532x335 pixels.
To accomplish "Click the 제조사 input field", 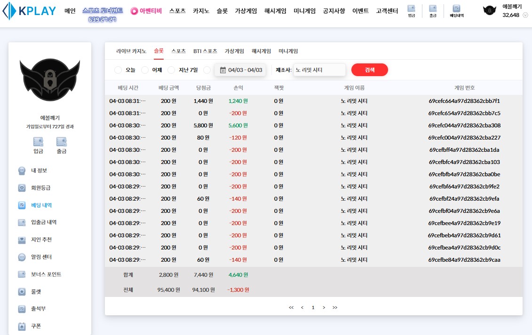I will 319,70.
